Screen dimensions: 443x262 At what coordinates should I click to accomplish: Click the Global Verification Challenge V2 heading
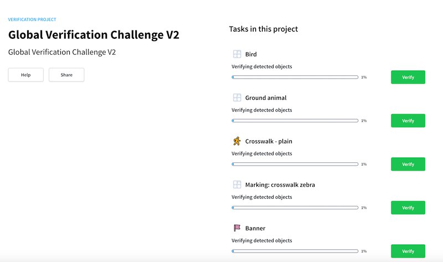(x=94, y=35)
